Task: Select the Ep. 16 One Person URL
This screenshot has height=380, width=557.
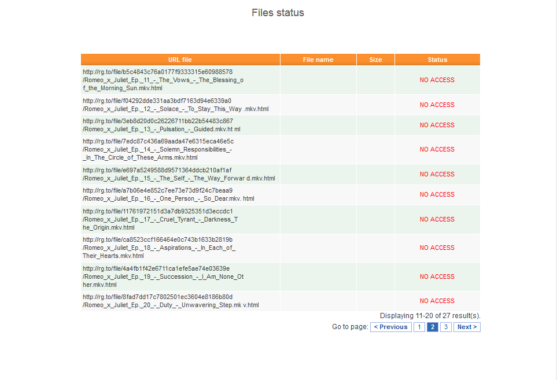Action: 168,194
